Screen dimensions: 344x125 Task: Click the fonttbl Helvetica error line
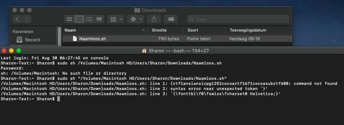(141, 94)
